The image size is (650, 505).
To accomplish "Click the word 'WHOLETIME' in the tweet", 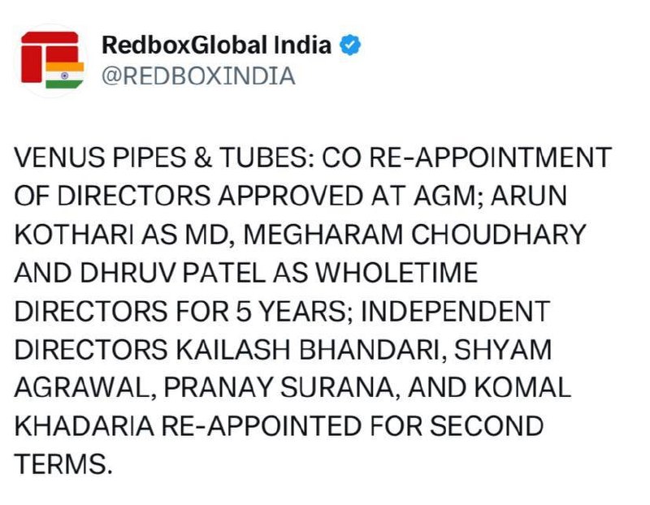I will 396,273.
